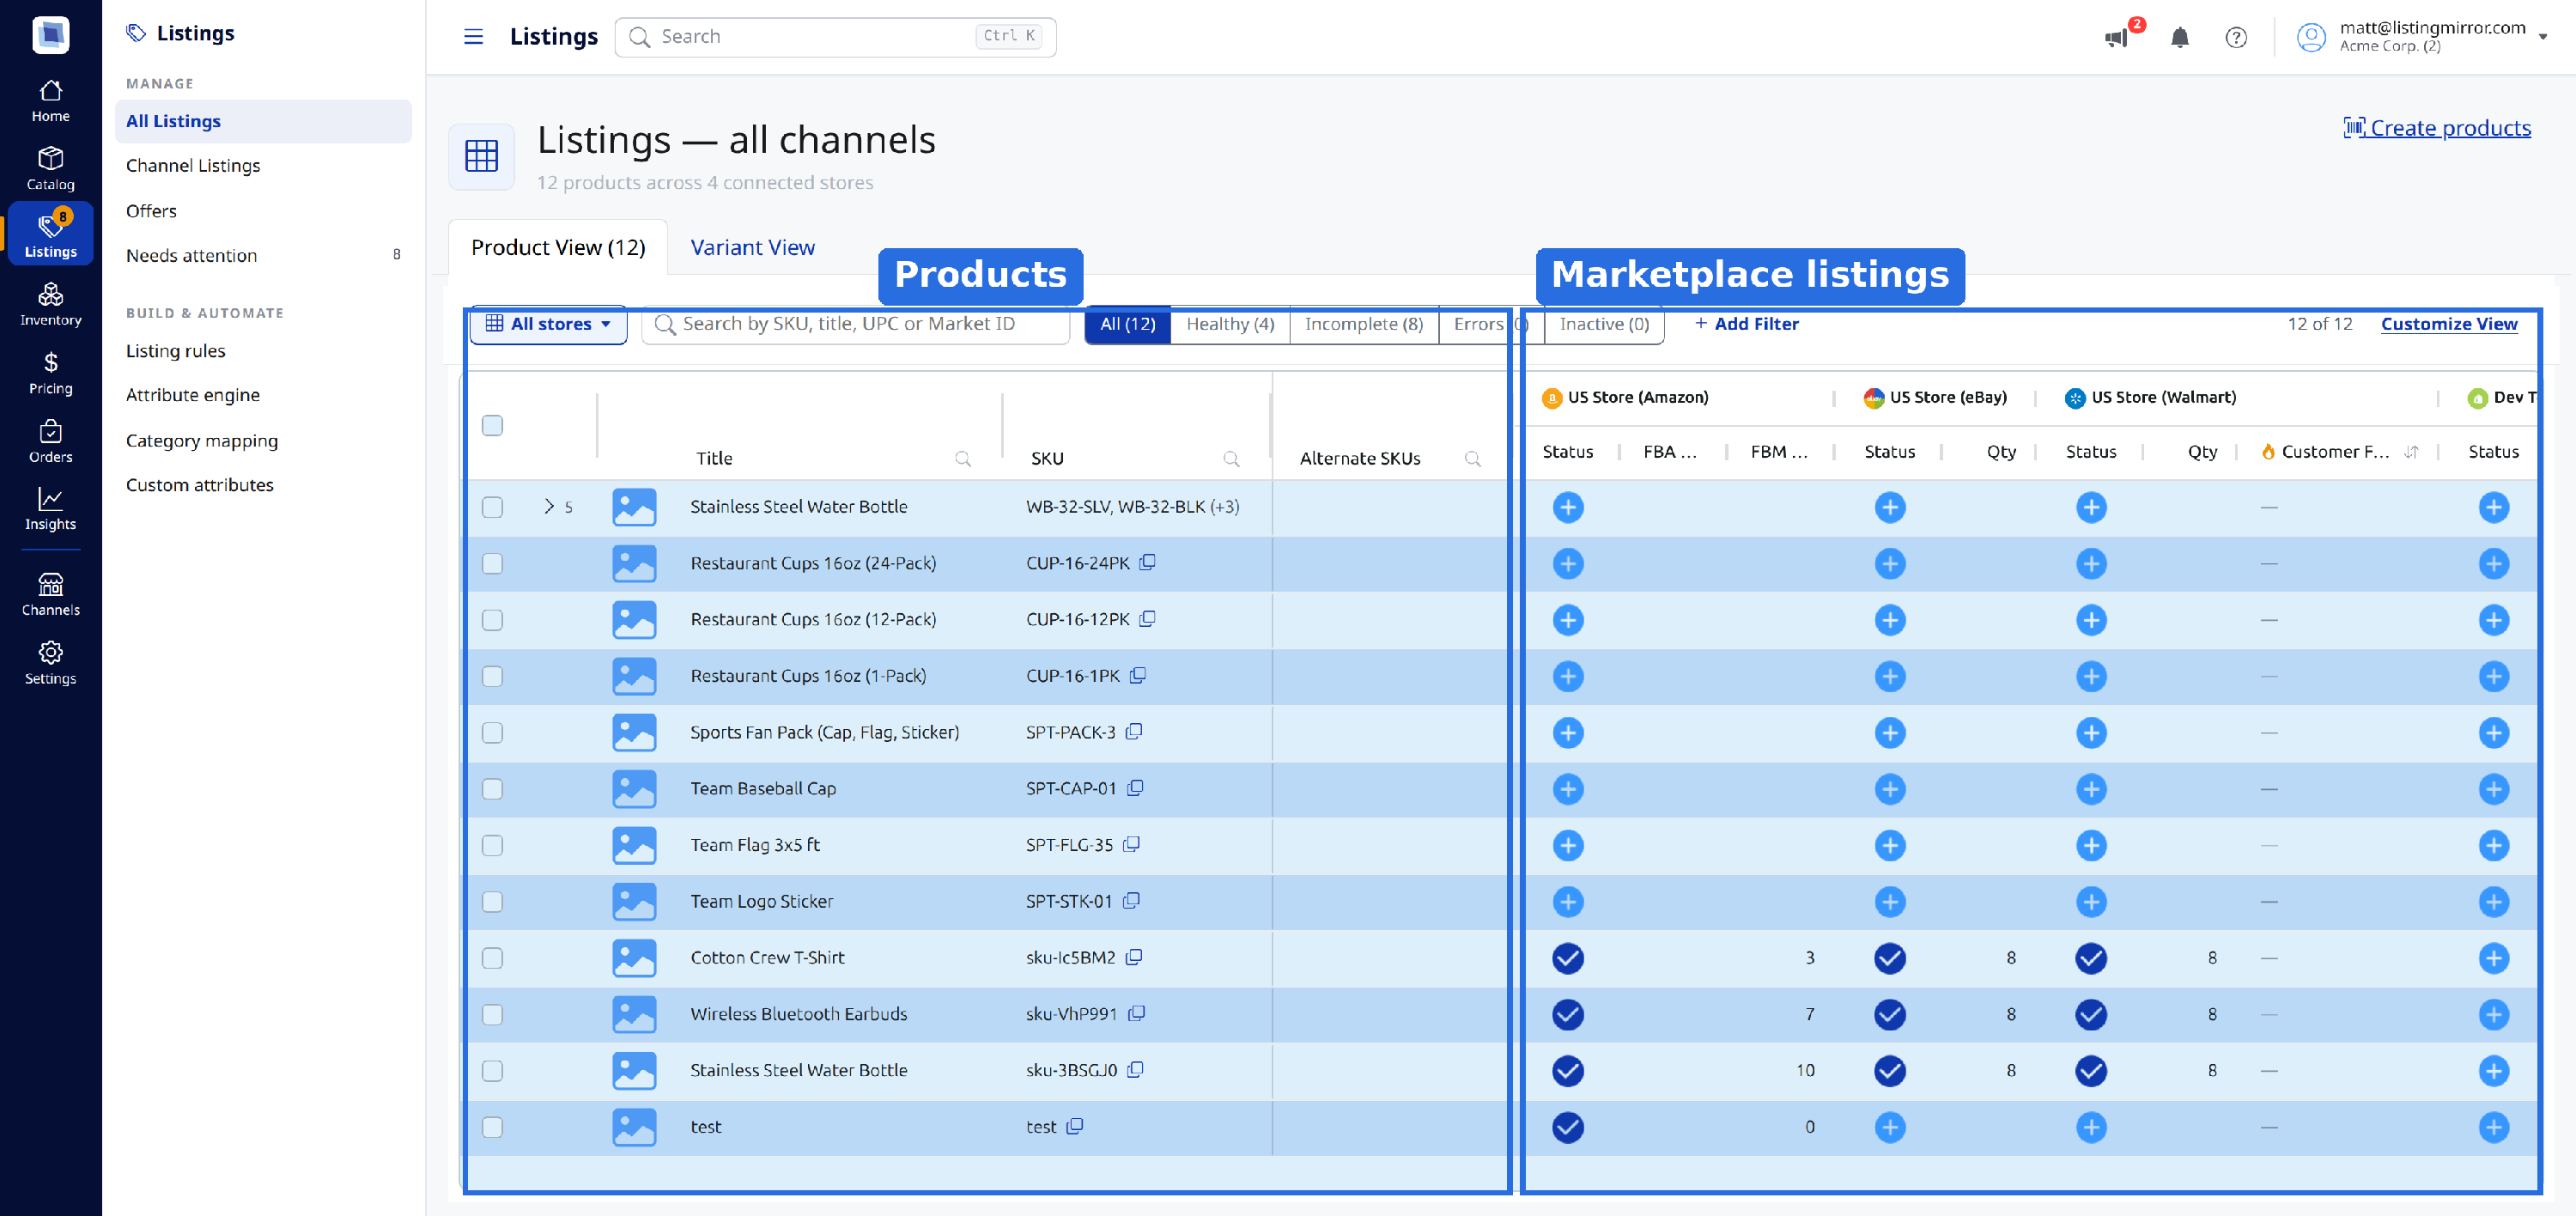Add Amazon listing for Team Baseball Cap
This screenshot has height=1216, width=2576.
pyautogui.click(x=1567, y=789)
